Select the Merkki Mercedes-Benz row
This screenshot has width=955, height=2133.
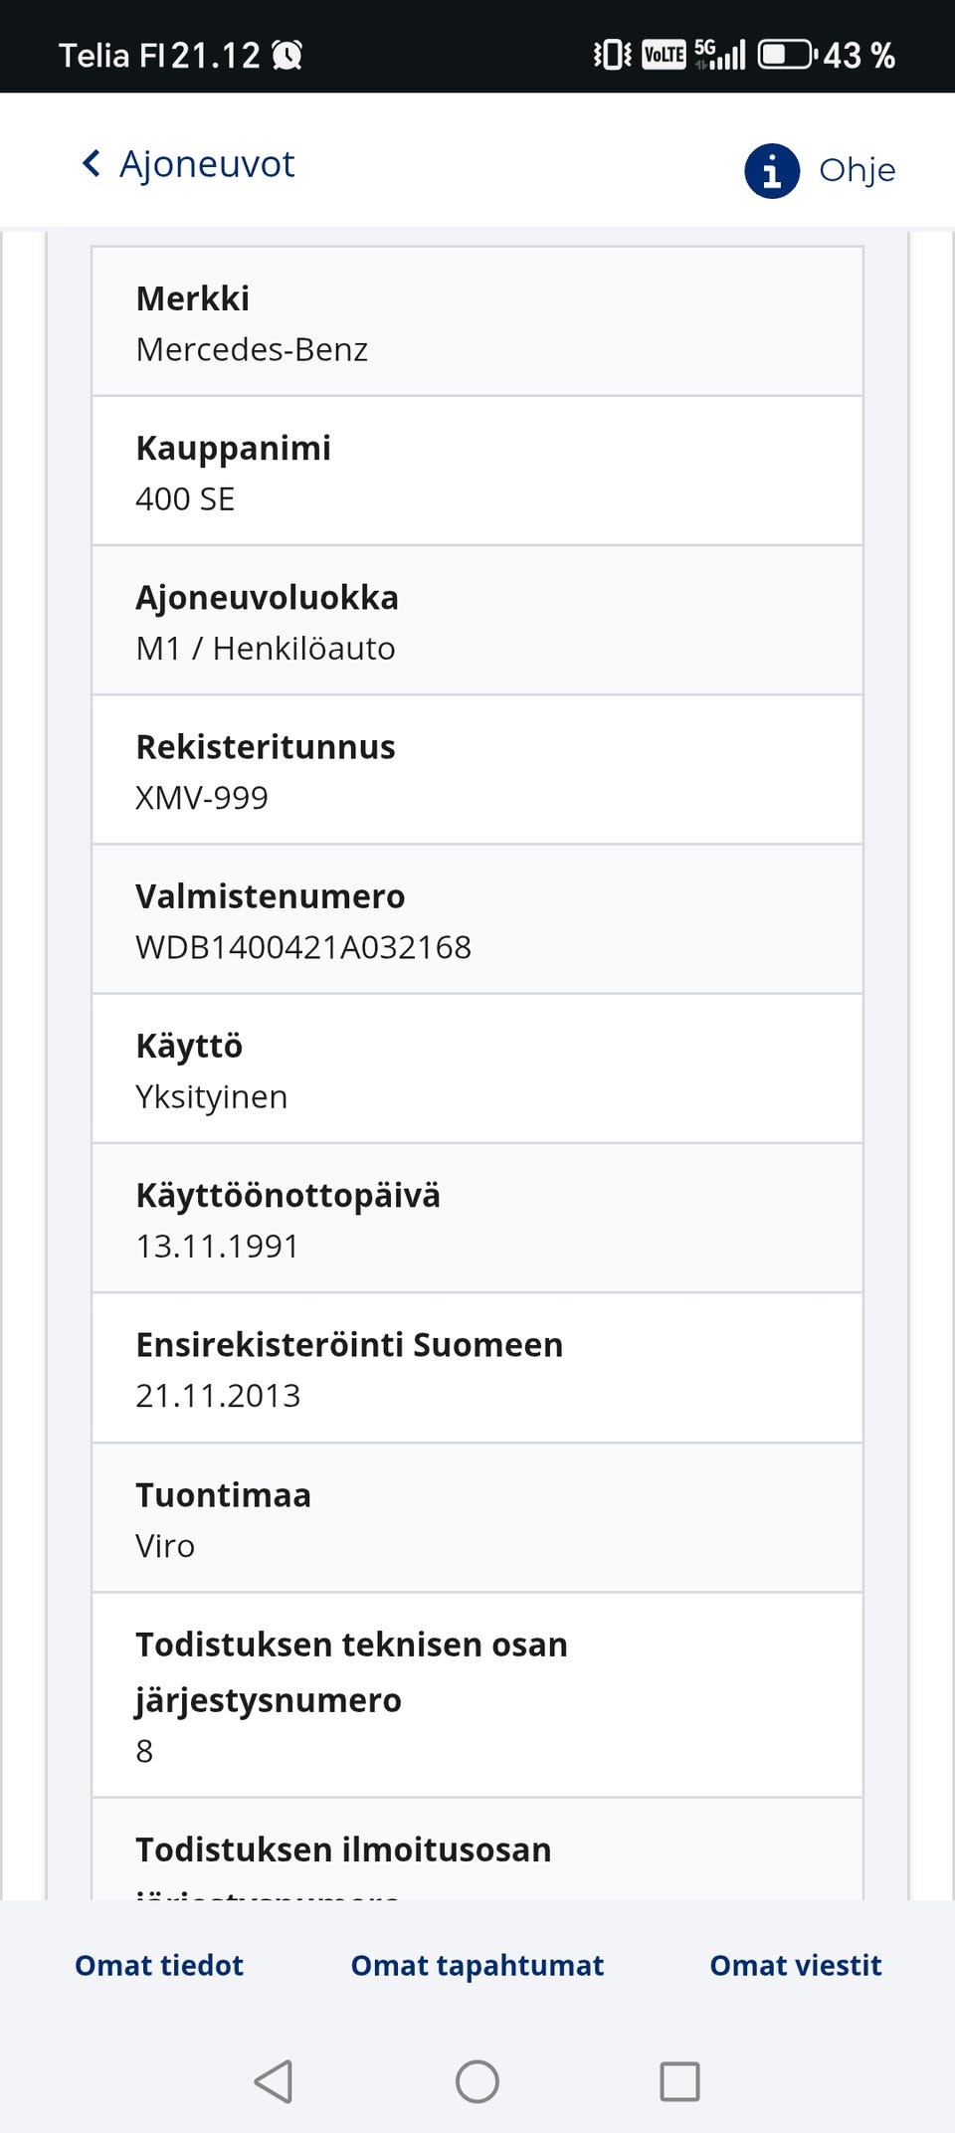point(477,322)
